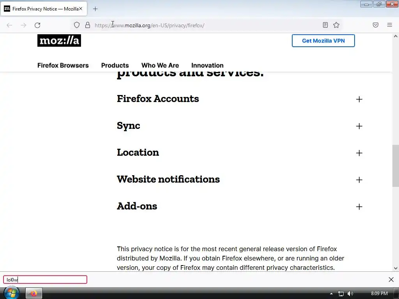Expand the Sync section plus icon
The height and width of the screenshot is (299, 399).
[359, 126]
